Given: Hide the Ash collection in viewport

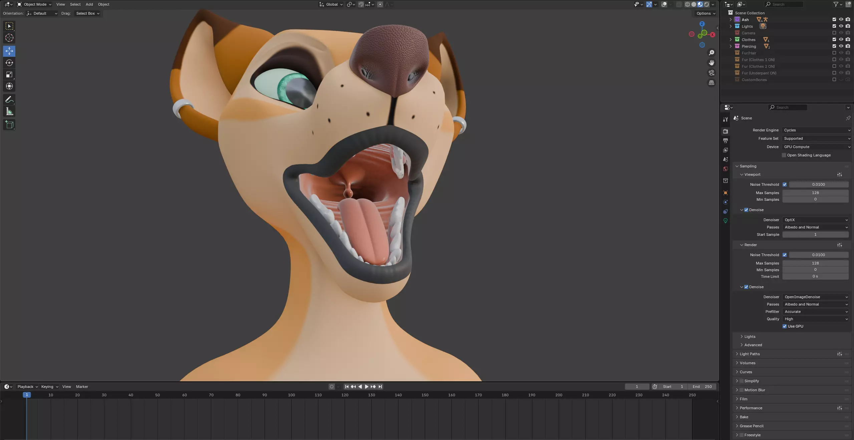Looking at the screenshot, I should pyautogui.click(x=841, y=19).
